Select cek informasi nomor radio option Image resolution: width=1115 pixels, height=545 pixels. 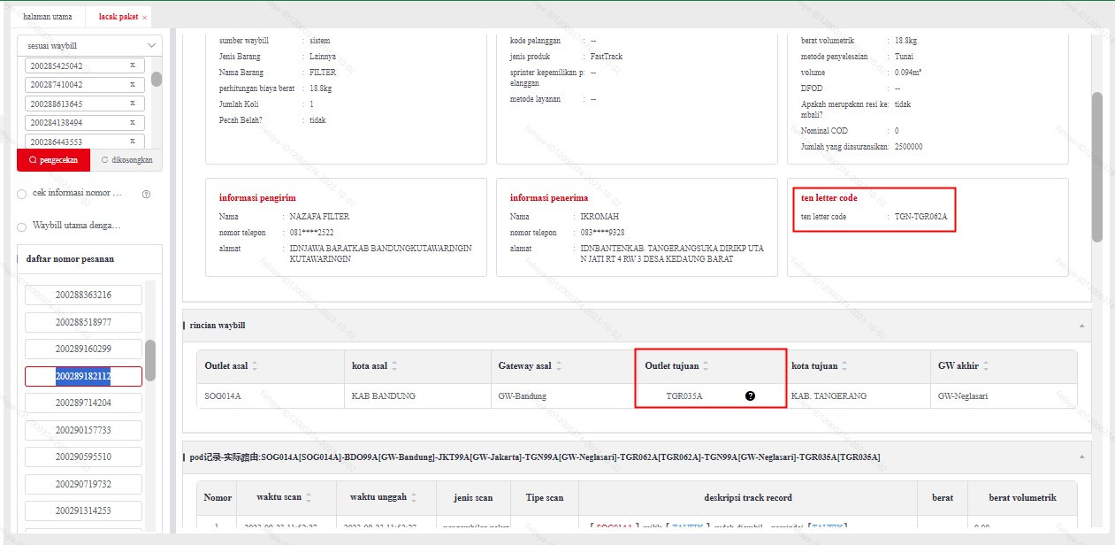click(21, 193)
